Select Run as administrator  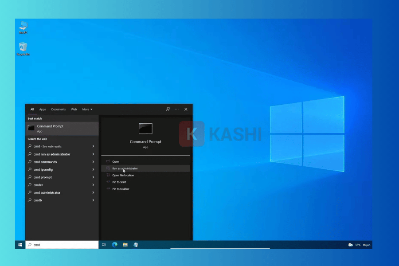tap(125, 168)
